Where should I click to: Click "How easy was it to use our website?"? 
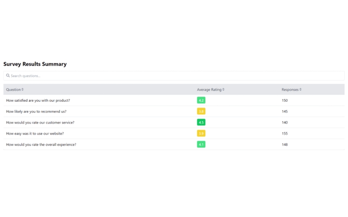(x=35, y=134)
